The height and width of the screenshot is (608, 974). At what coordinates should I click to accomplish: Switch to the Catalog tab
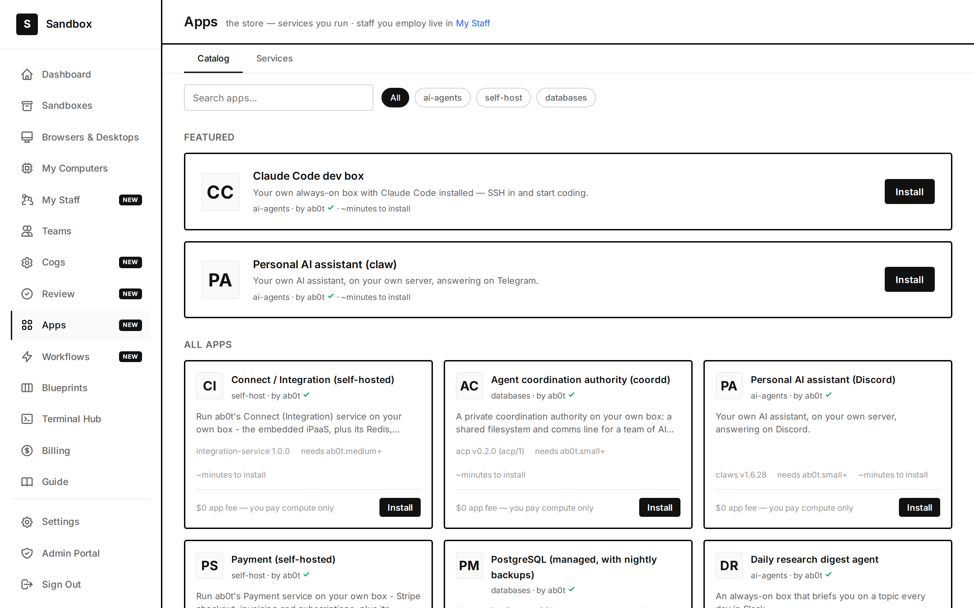point(213,59)
